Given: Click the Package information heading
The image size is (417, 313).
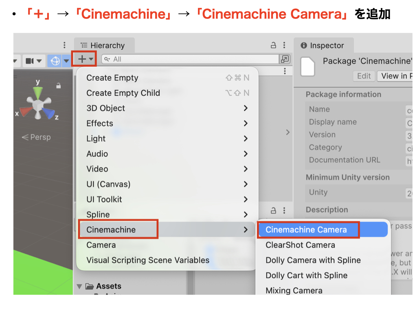Looking at the screenshot, I should click(343, 94).
